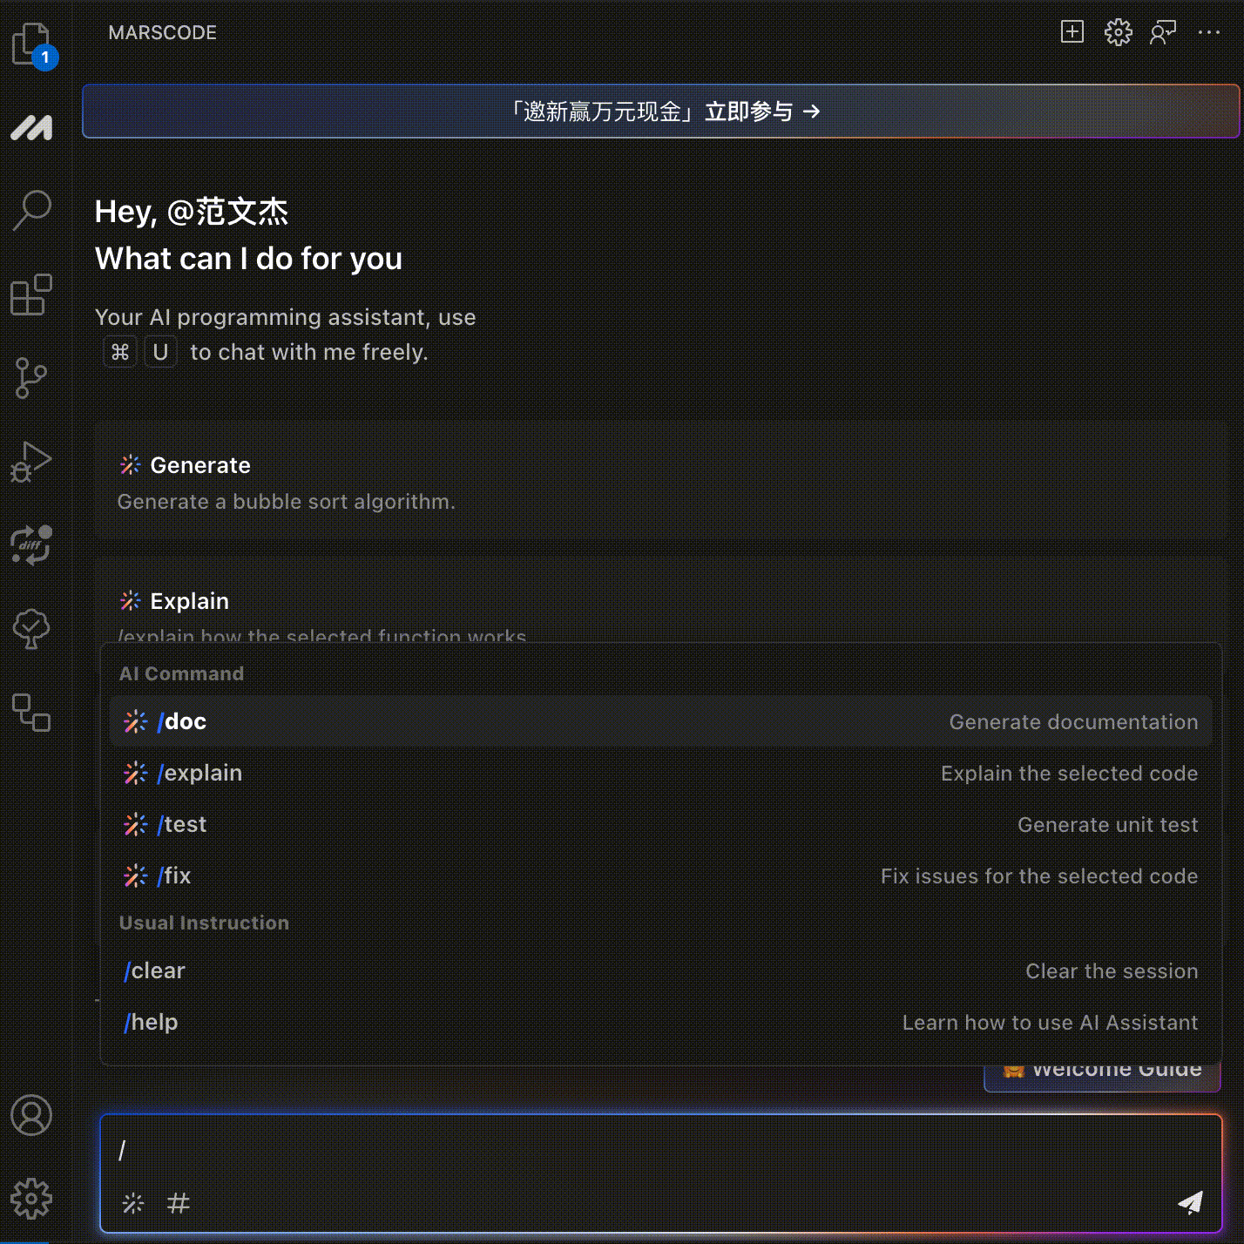This screenshot has height=1244, width=1244.
Task: Select the /test AI command
Action: 661,824
